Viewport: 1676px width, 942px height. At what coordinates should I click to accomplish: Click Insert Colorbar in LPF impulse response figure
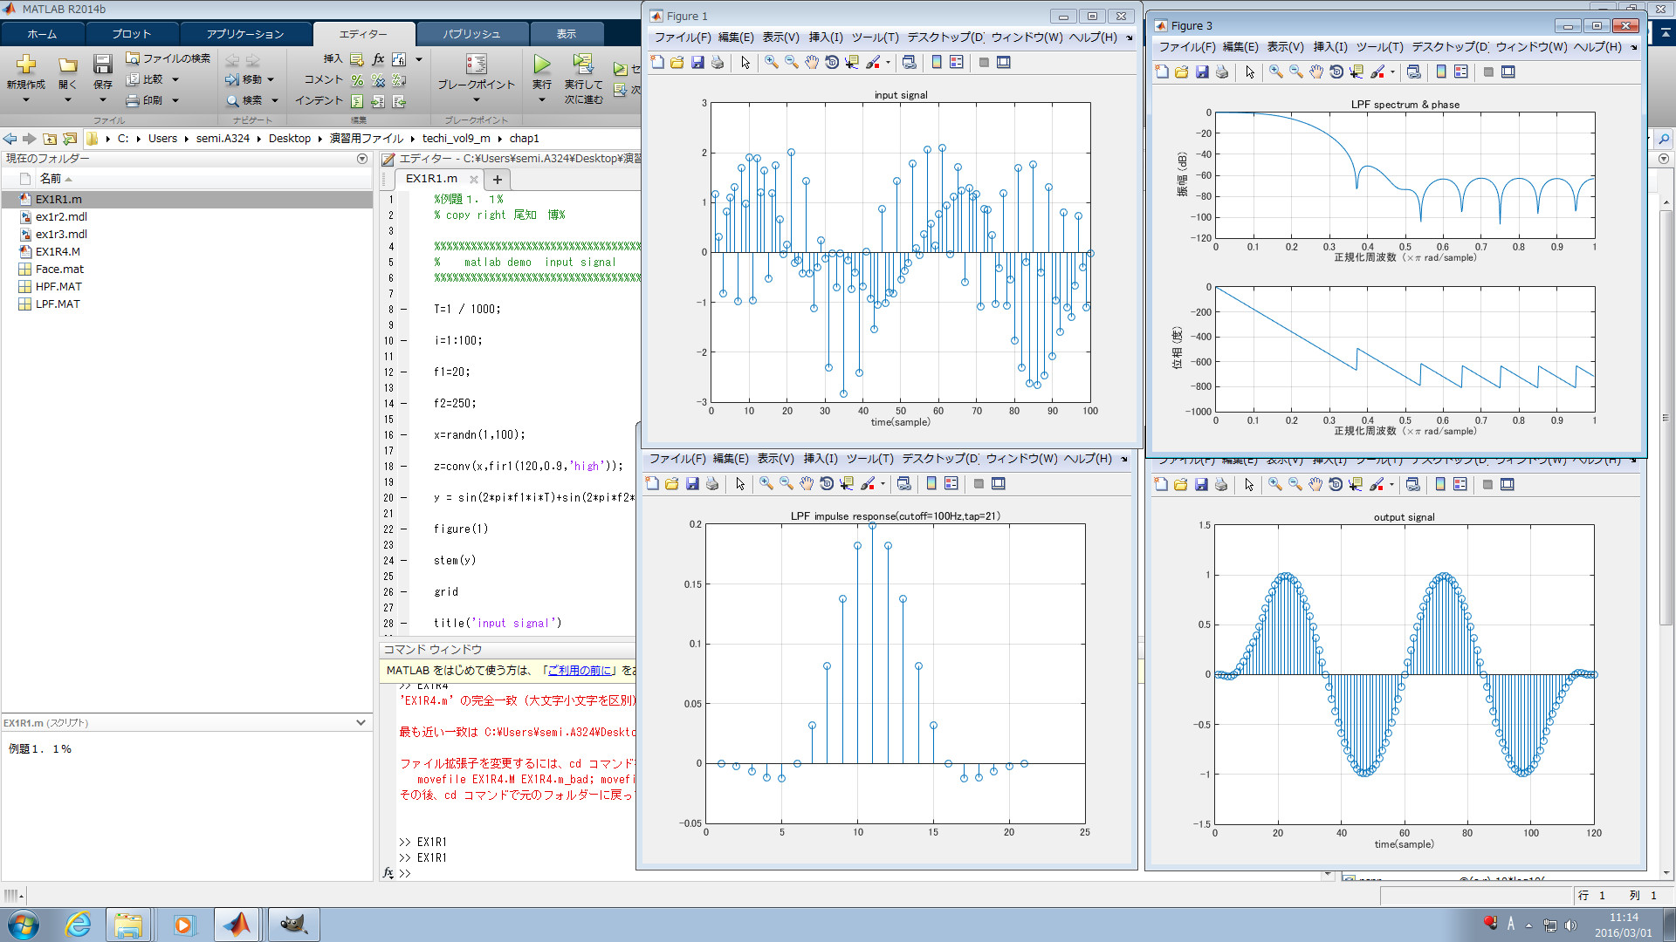click(x=931, y=483)
